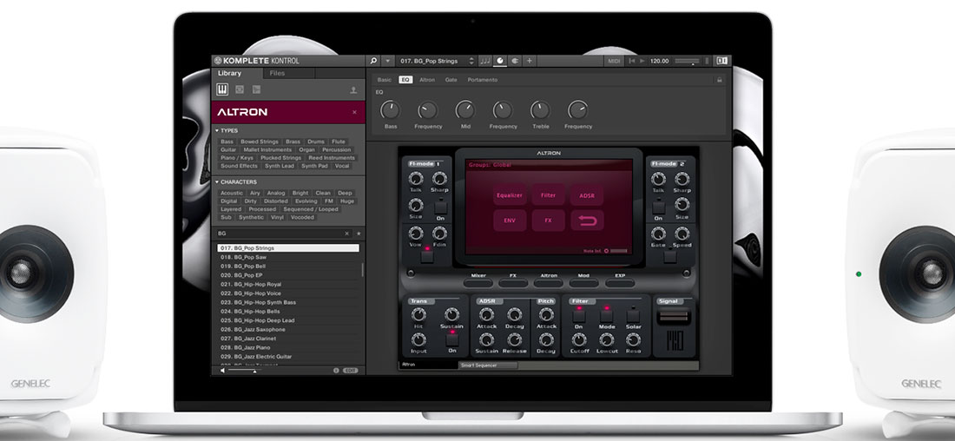Toggle the Trans section On switch
The height and width of the screenshot is (441, 955).
(452, 339)
